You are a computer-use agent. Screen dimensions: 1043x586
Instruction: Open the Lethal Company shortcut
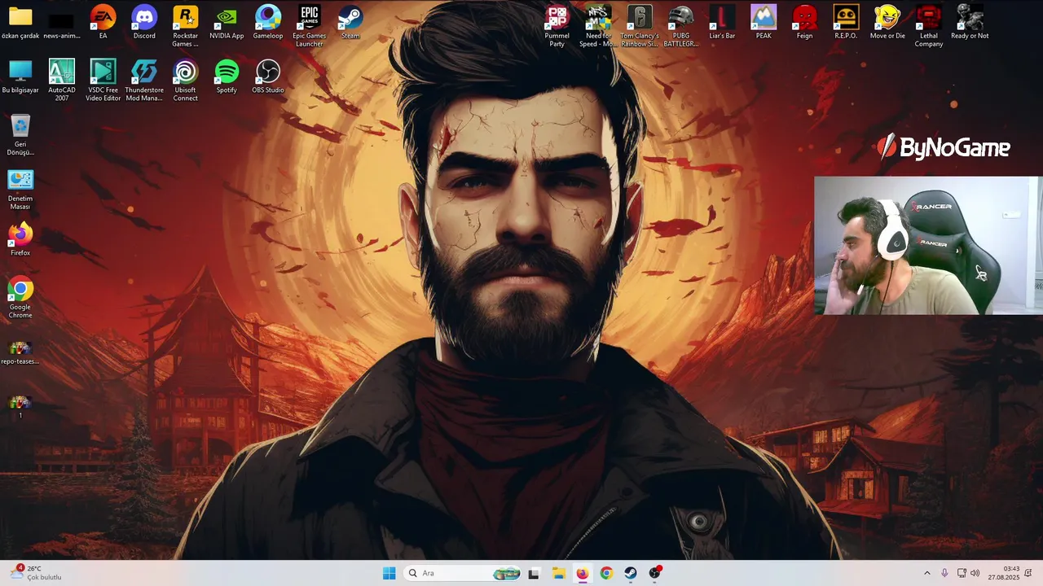point(928,27)
